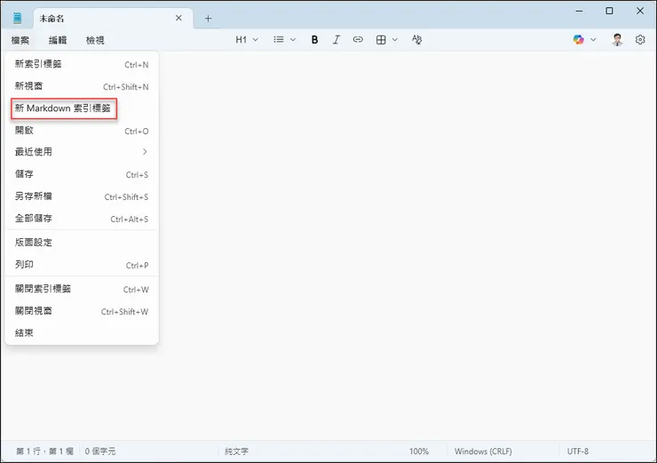Open 版面設定 page setup
This screenshot has width=657, height=463.
[82, 243]
